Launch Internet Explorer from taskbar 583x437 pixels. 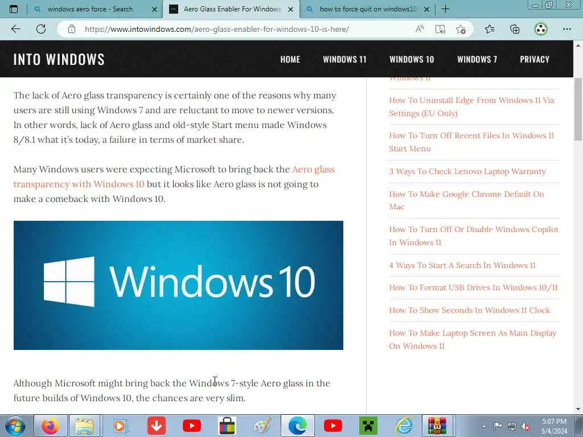click(x=404, y=426)
